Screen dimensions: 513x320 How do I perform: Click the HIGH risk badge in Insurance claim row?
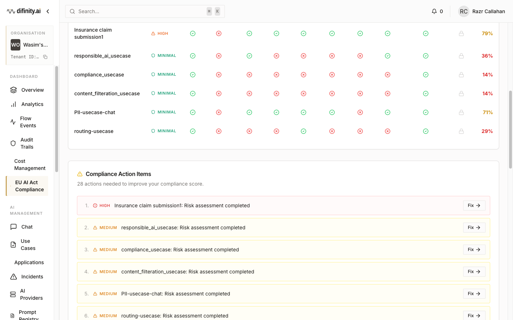pos(160,33)
